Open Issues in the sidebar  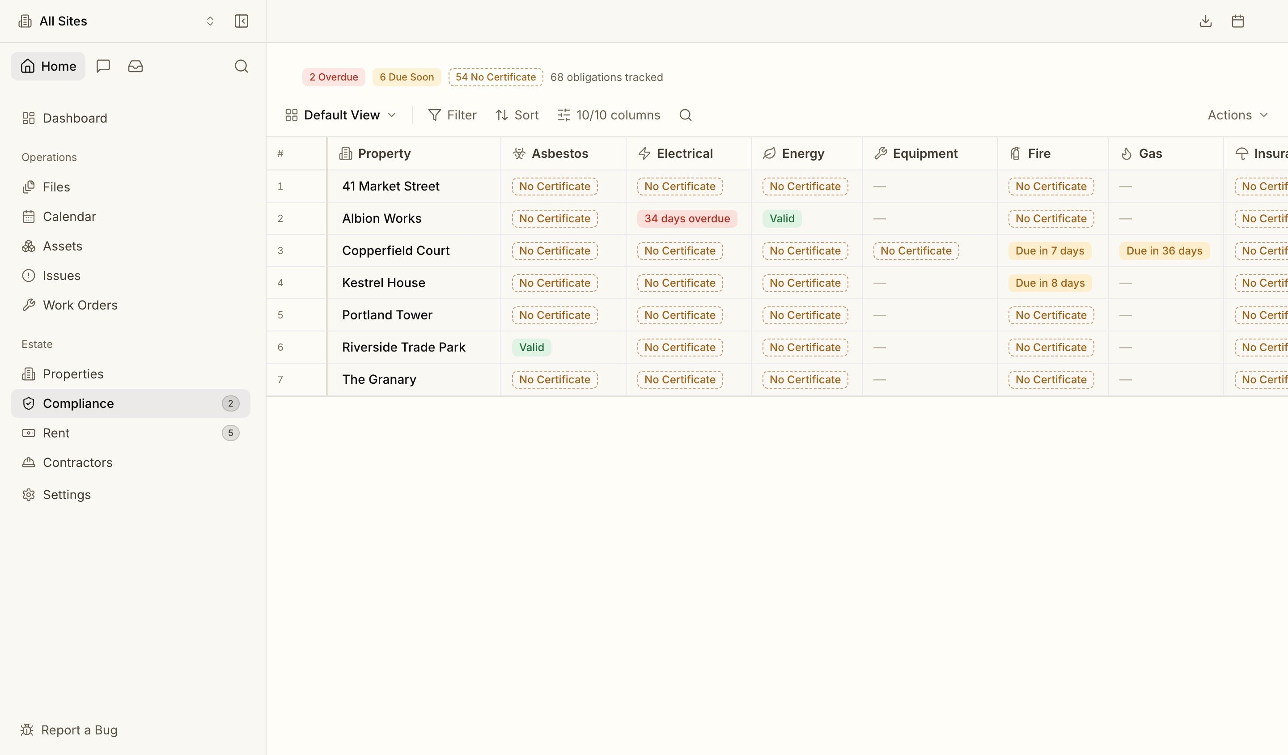point(130,276)
